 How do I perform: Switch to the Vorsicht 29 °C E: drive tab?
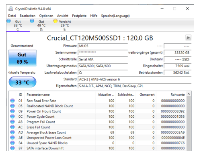tap(65, 25)
